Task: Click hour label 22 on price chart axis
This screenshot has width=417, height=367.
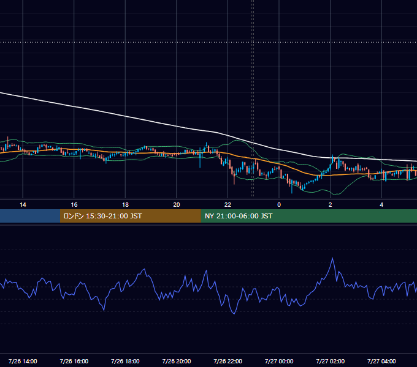Action: pos(228,205)
